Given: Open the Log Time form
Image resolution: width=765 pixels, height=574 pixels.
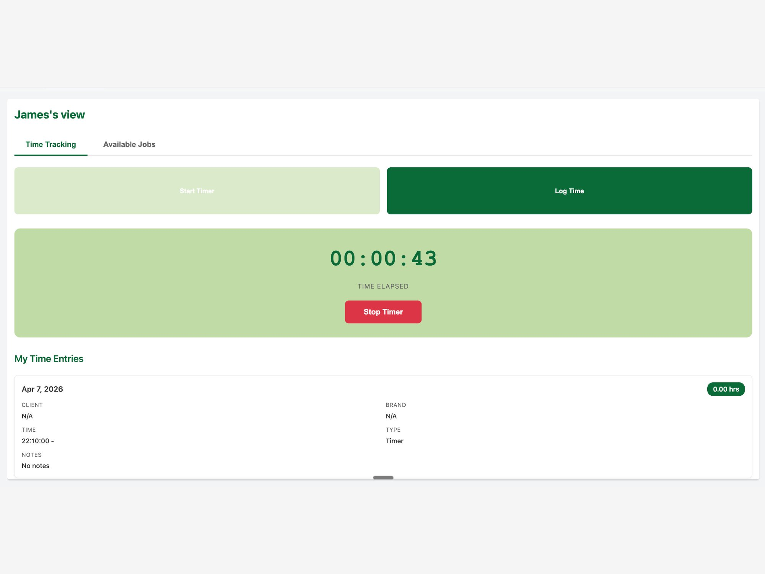Looking at the screenshot, I should click(569, 191).
